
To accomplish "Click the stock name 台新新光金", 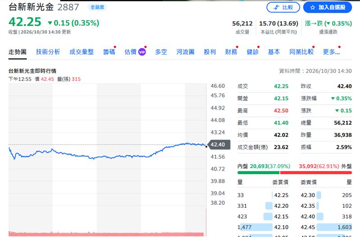I will 31,7.
